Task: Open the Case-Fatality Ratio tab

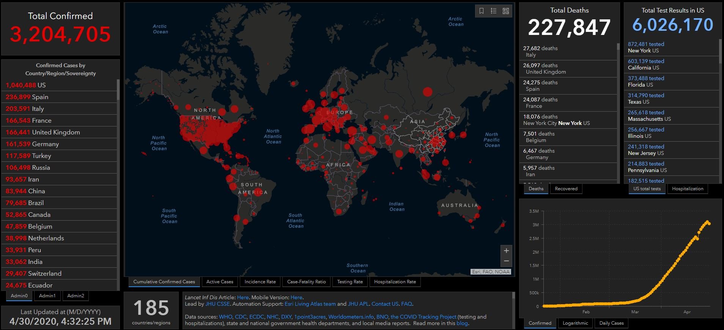Action: coord(306,282)
